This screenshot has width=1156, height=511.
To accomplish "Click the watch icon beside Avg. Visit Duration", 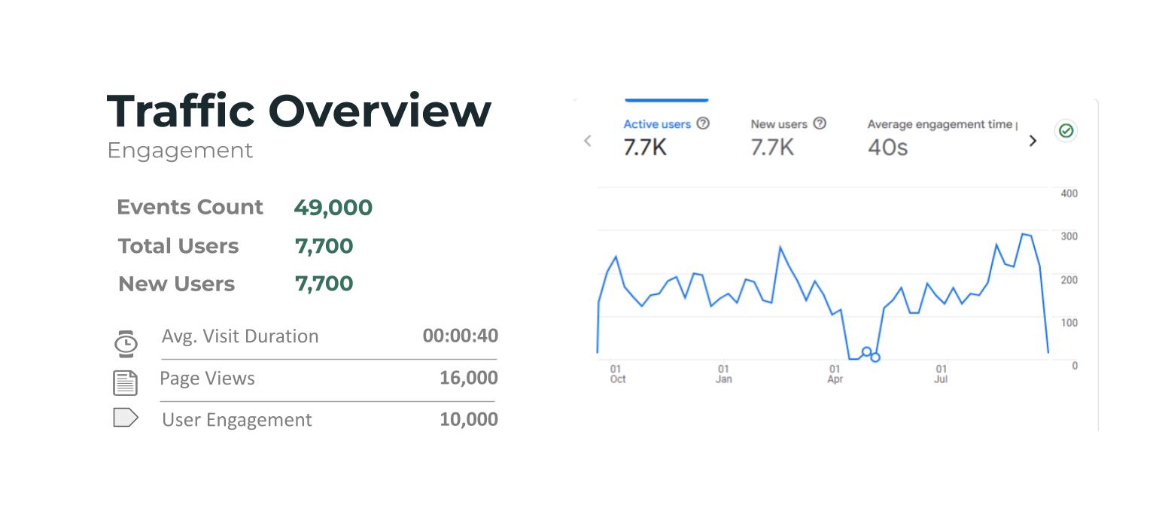I will click(x=126, y=343).
